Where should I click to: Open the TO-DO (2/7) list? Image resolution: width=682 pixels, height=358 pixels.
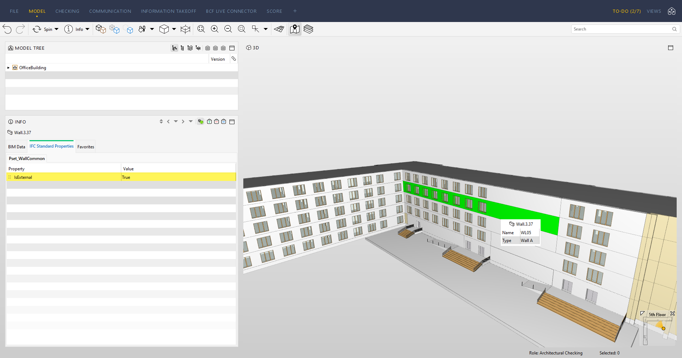click(x=627, y=11)
